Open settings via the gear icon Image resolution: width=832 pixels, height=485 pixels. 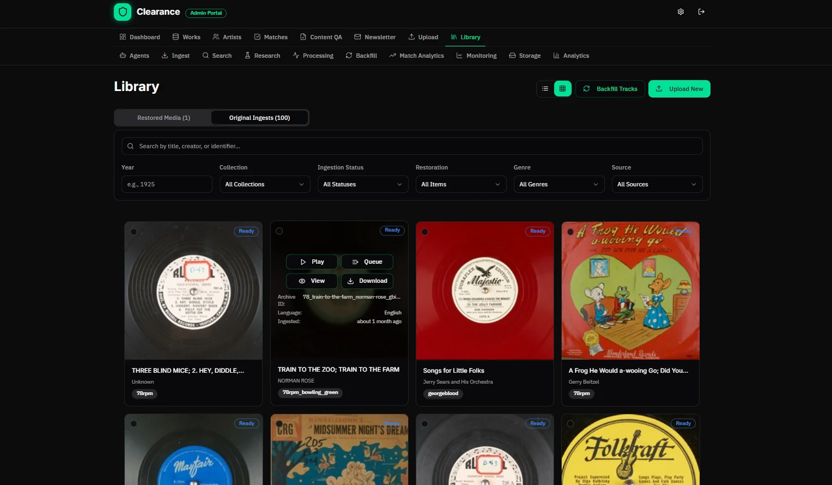click(x=681, y=12)
